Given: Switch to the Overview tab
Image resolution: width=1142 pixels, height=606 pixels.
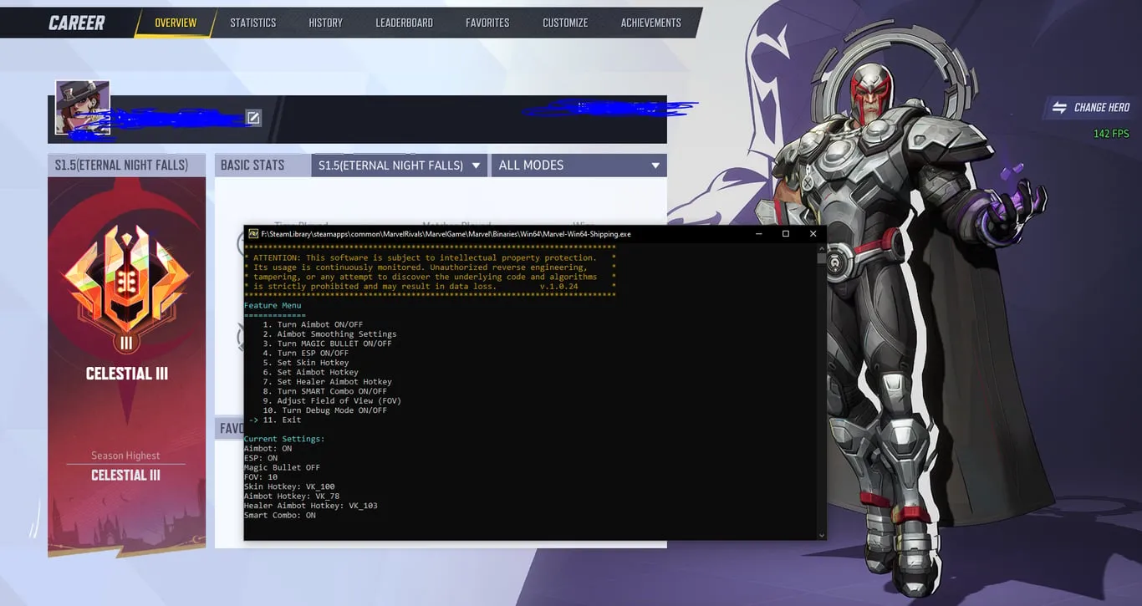Looking at the screenshot, I should 176,23.
